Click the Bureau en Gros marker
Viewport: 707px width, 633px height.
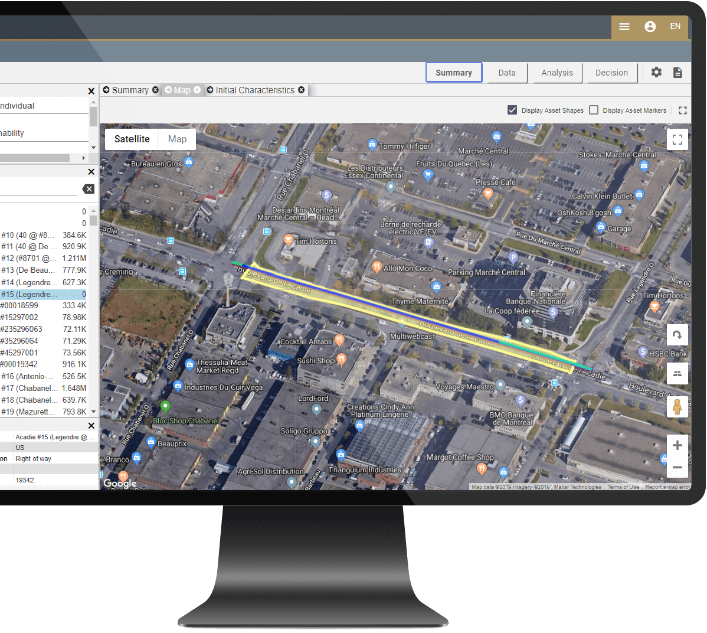tap(189, 162)
